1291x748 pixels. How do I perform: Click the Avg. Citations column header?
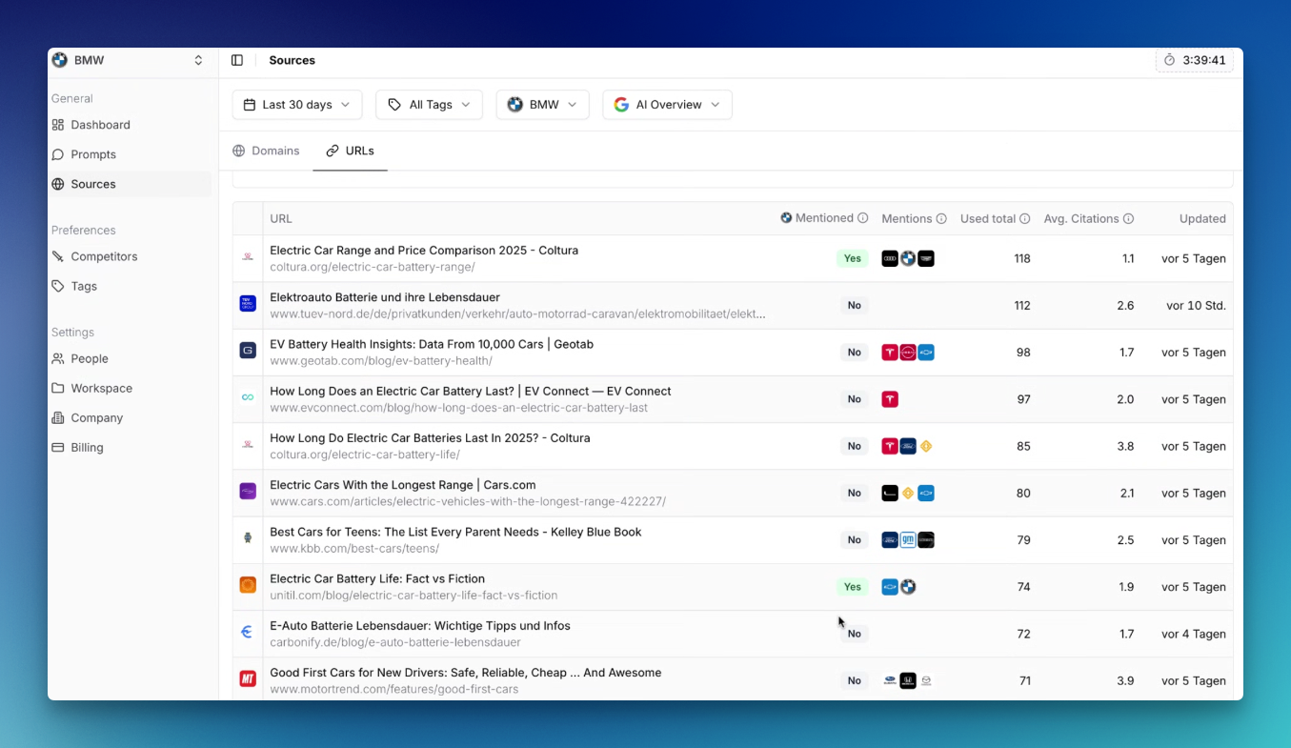(x=1081, y=219)
